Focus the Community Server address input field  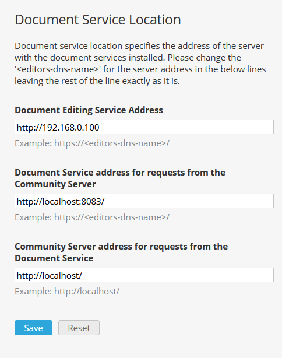tap(144, 275)
